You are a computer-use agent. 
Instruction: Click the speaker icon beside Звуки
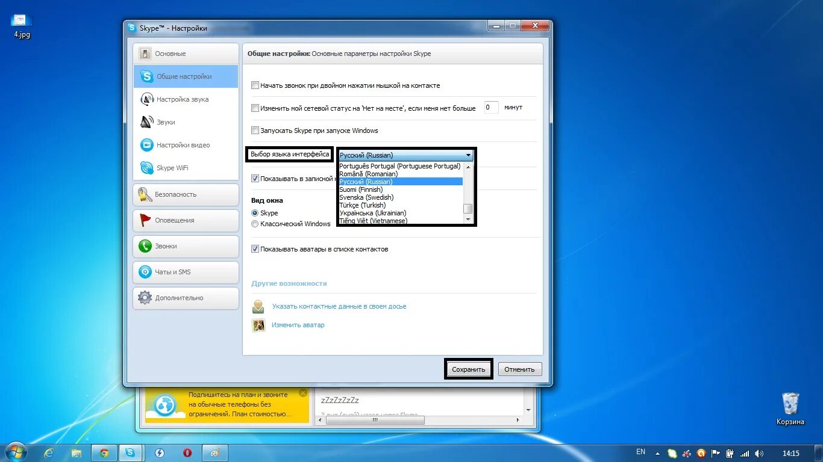tap(146, 122)
